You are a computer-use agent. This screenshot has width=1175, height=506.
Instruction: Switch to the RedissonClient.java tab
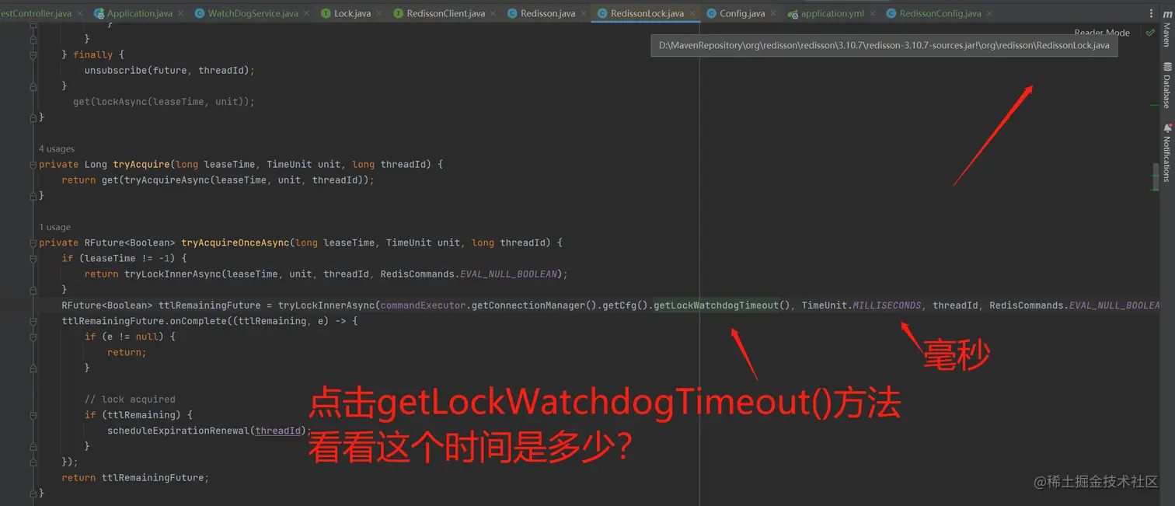point(445,14)
